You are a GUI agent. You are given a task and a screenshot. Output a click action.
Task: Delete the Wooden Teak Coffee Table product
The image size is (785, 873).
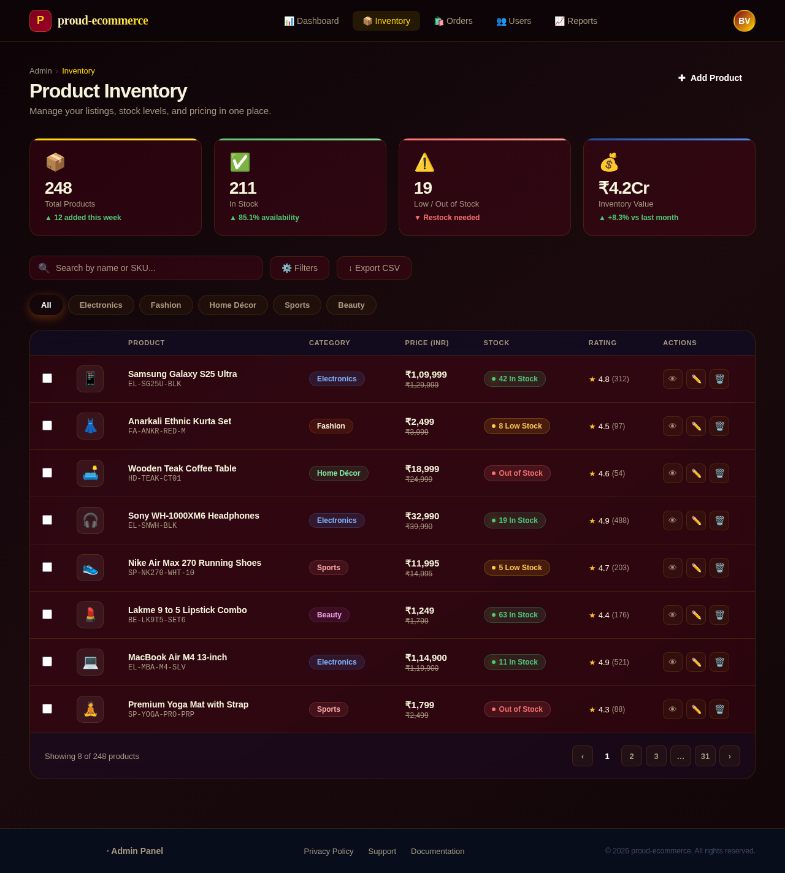click(x=719, y=473)
